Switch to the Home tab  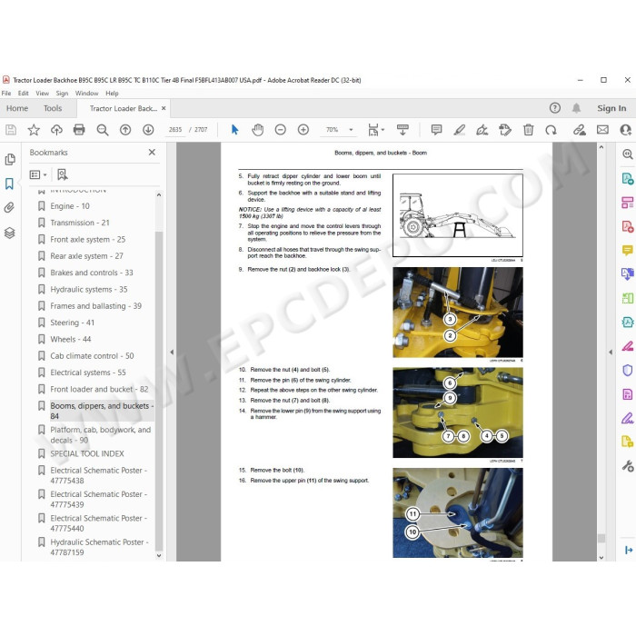17,108
